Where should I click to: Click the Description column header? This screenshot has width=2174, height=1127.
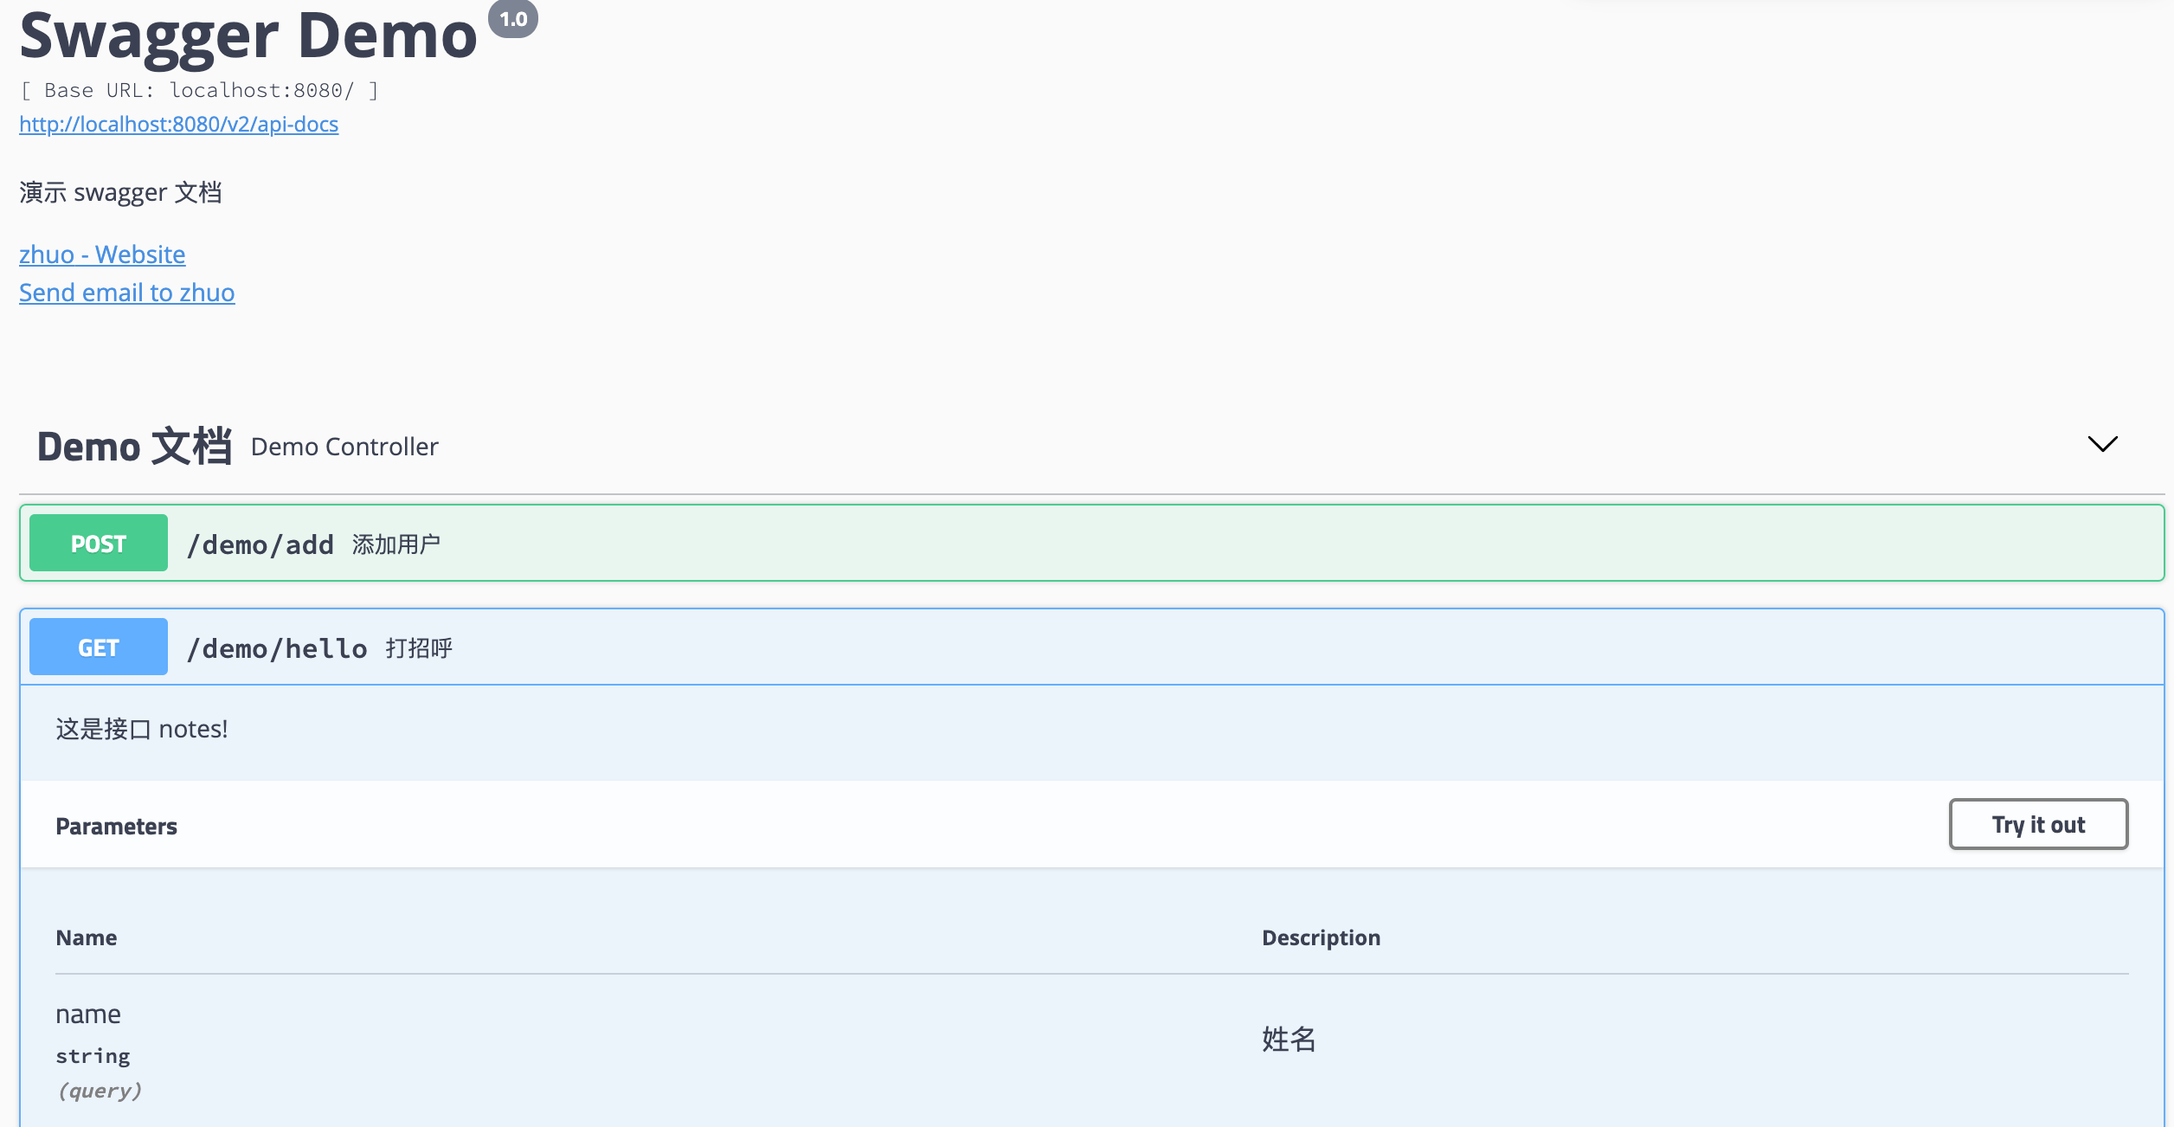pyautogui.click(x=1321, y=937)
